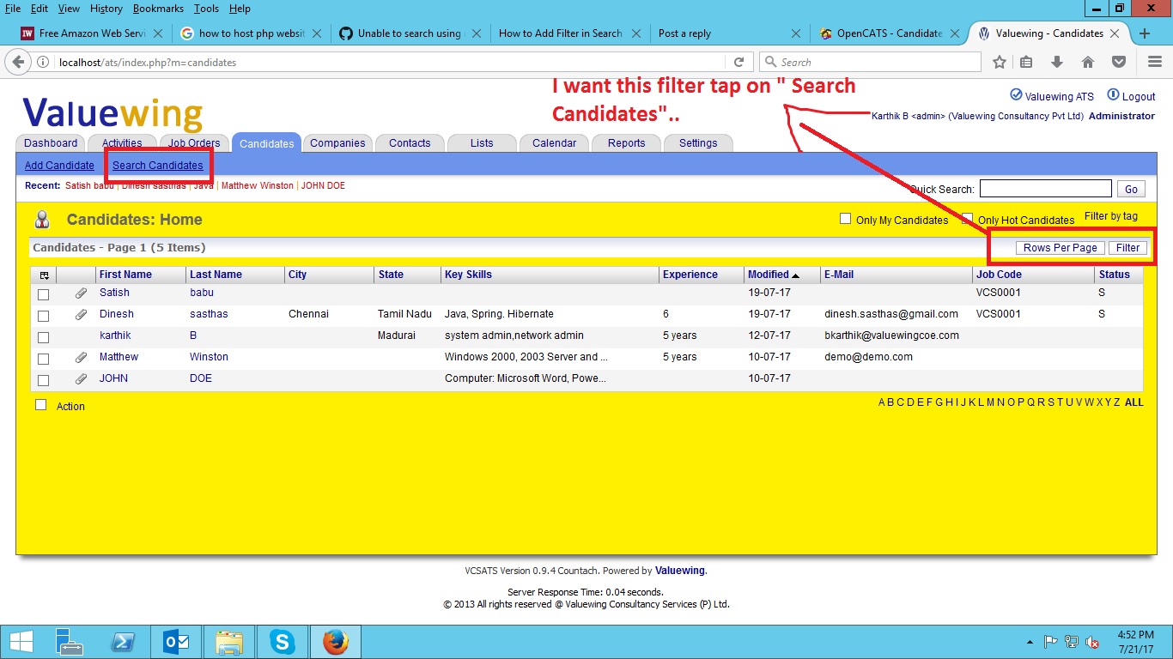Viewport: 1173px width, 659px height.
Task: Switch to the Reports tab
Action: coord(626,143)
